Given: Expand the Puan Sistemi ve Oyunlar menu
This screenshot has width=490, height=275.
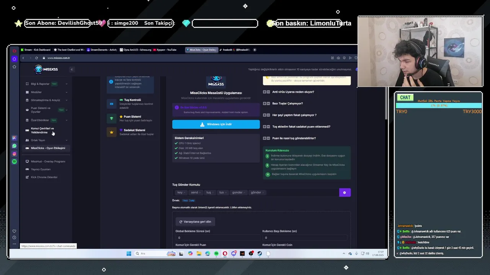Looking at the screenshot, I should [46, 110].
